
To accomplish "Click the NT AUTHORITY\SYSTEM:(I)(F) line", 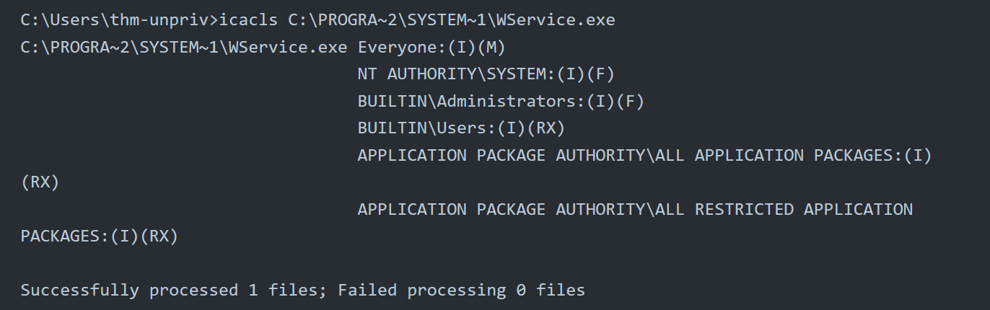I will pos(486,74).
